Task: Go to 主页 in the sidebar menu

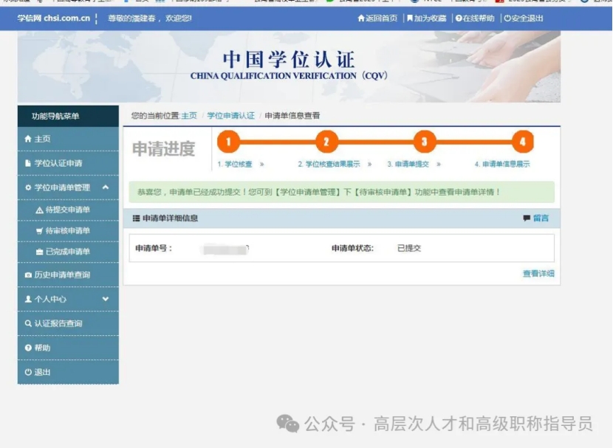Action: click(68, 139)
